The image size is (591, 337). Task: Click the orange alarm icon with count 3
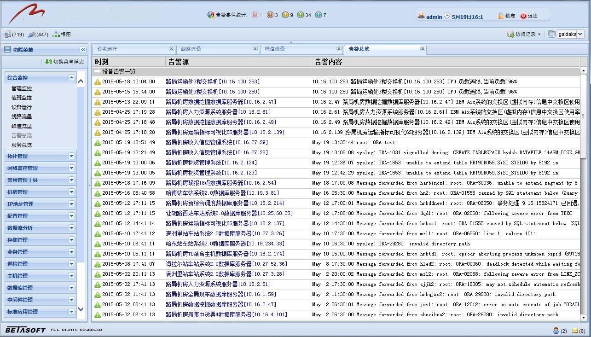pos(270,15)
